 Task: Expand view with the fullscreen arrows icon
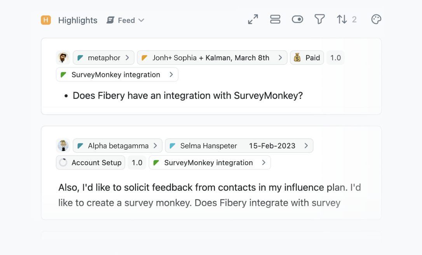(253, 19)
